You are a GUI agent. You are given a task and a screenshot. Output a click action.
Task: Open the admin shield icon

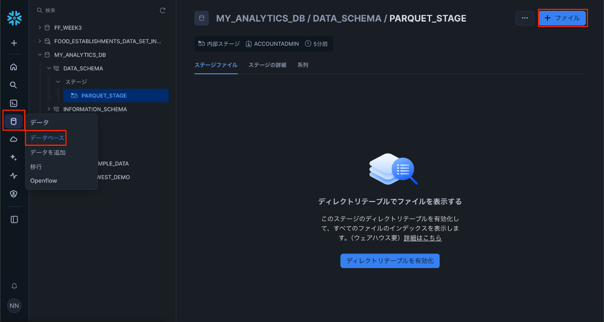pyautogui.click(x=14, y=194)
